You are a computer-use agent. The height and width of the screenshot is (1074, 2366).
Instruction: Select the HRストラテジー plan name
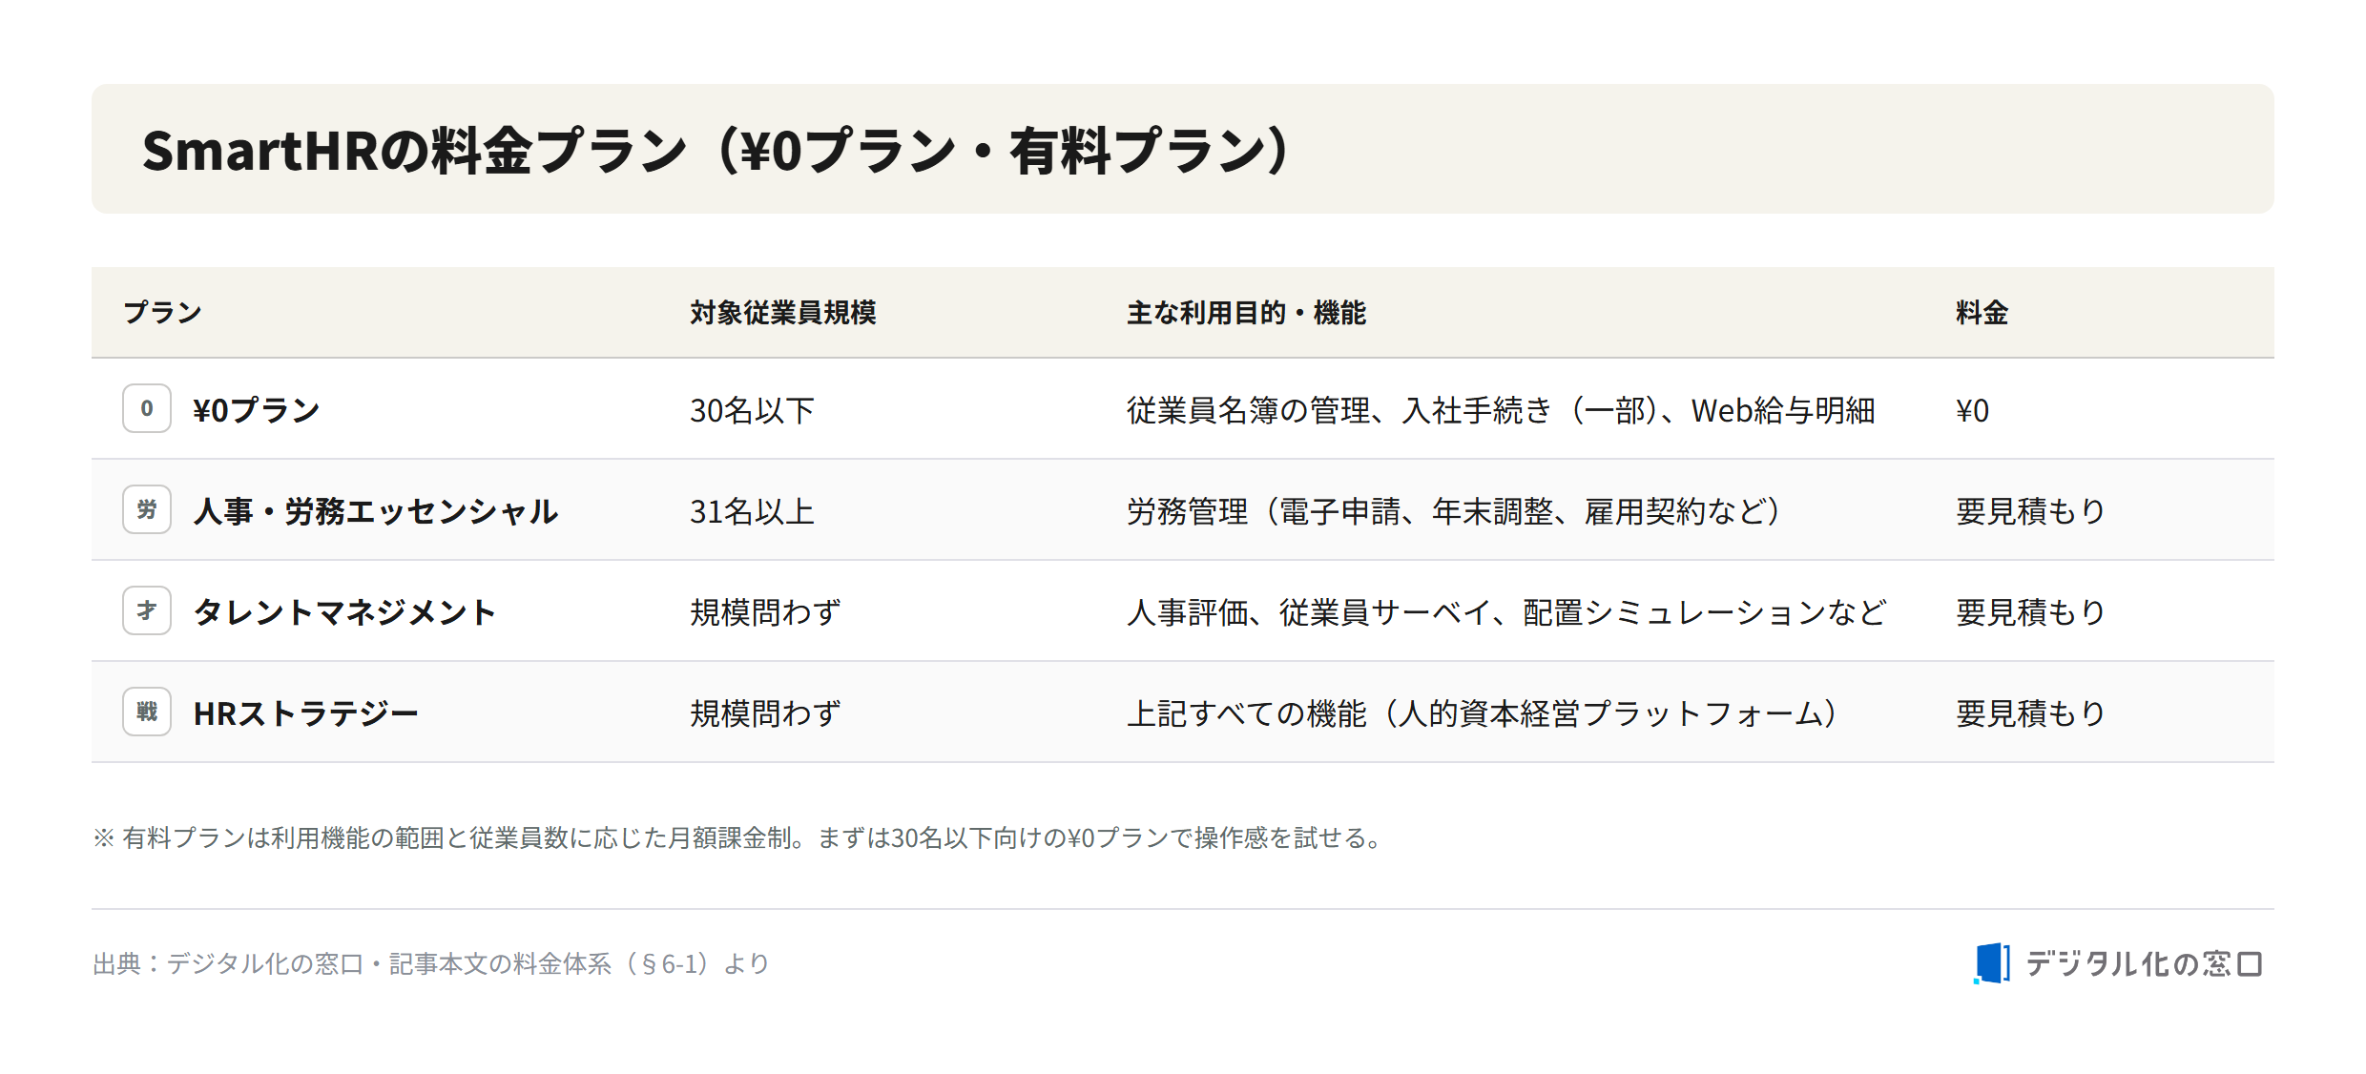(305, 713)
